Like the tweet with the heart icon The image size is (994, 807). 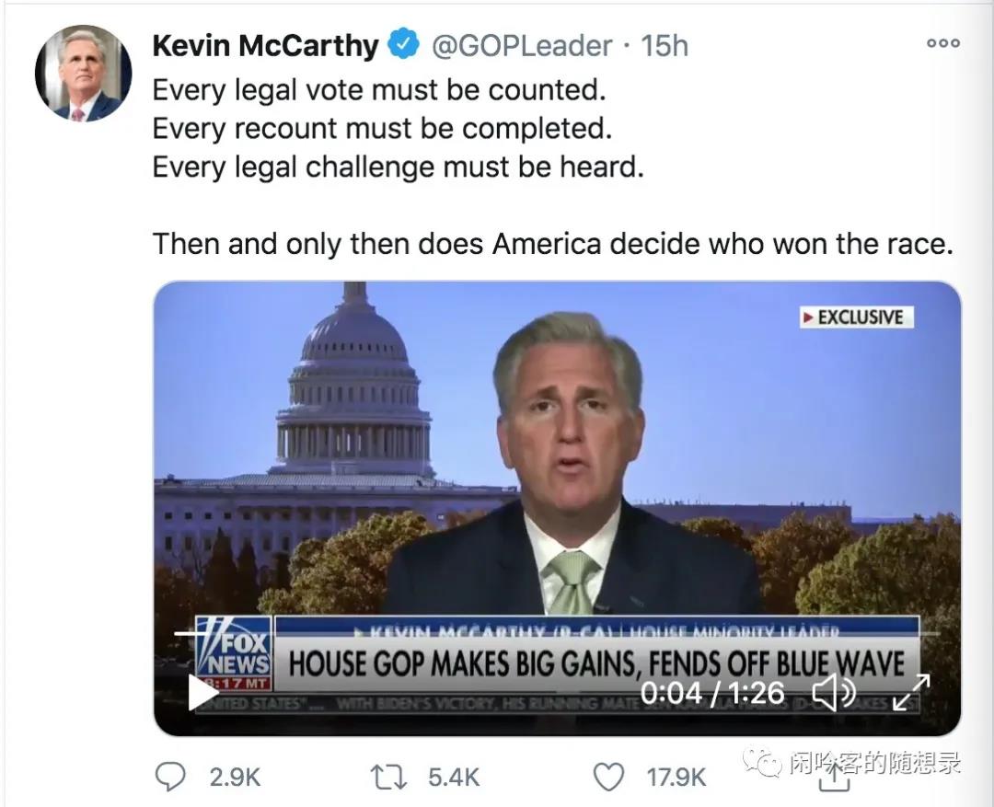click(607, 778)
